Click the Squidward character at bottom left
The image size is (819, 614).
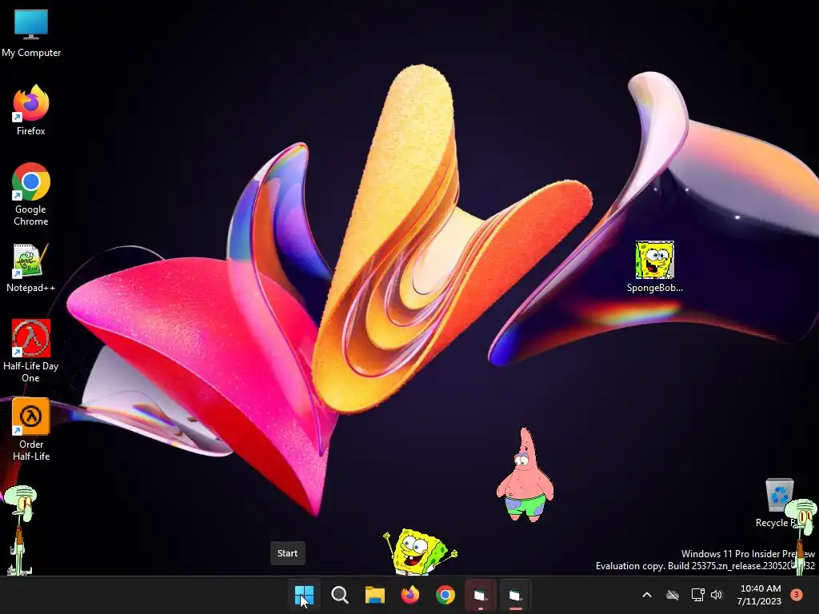pyautogui.click(x=19, y=530)
